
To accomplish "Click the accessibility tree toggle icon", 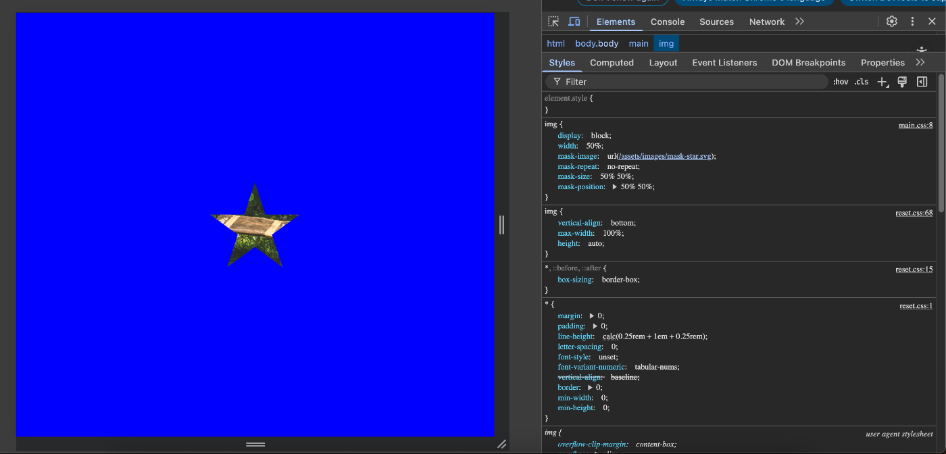I will pos(922,49).
